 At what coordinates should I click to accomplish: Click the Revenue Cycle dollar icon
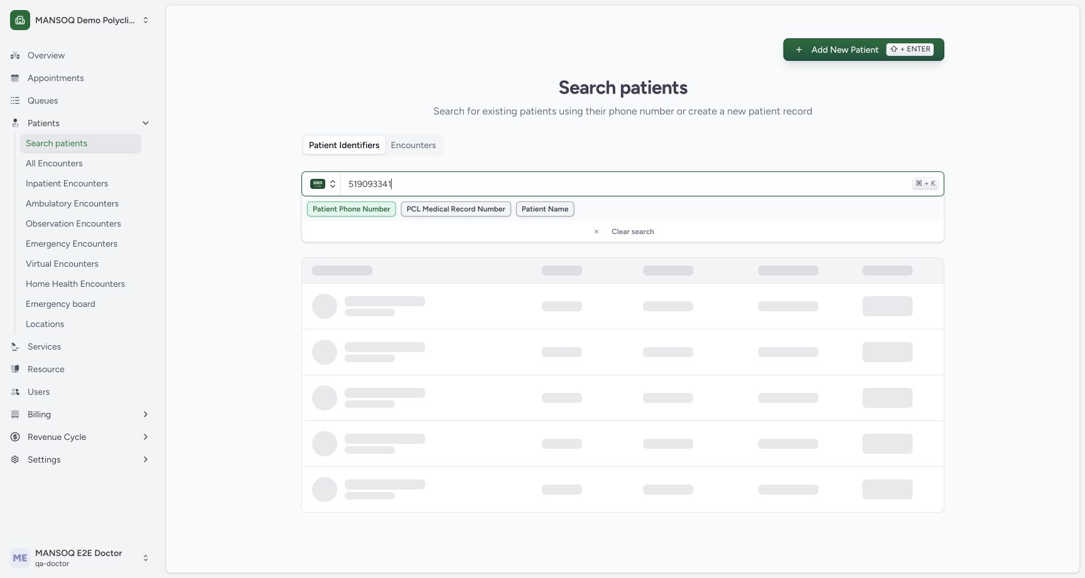[15, 437]
